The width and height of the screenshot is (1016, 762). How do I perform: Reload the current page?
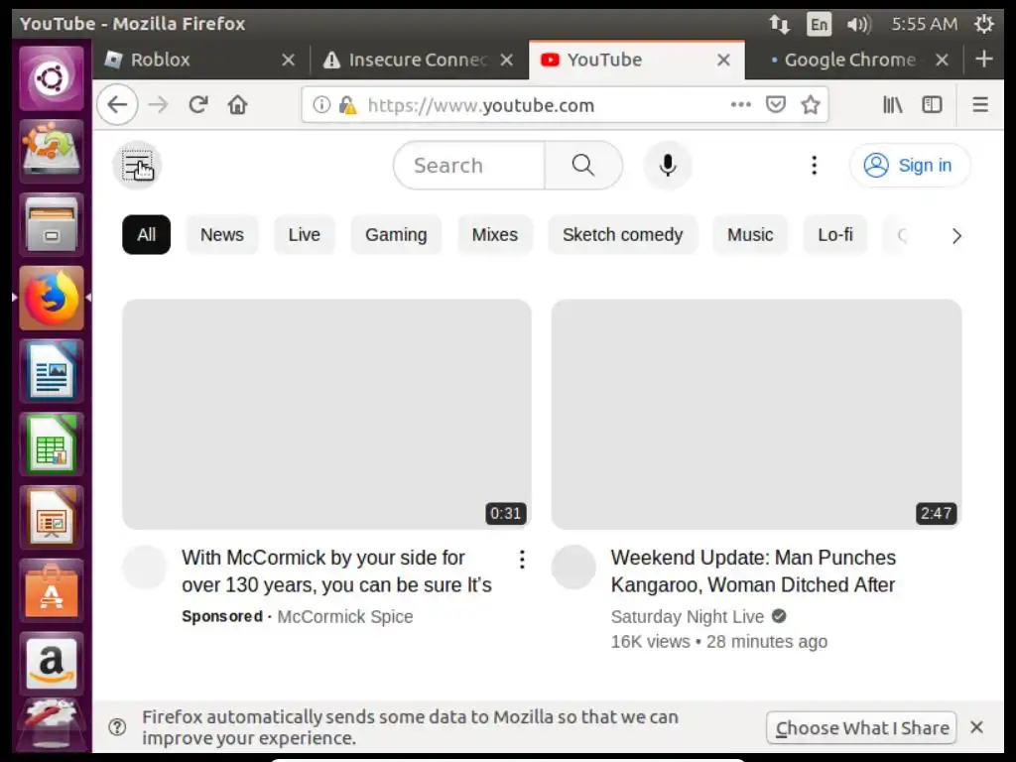(x=198, y=104)
